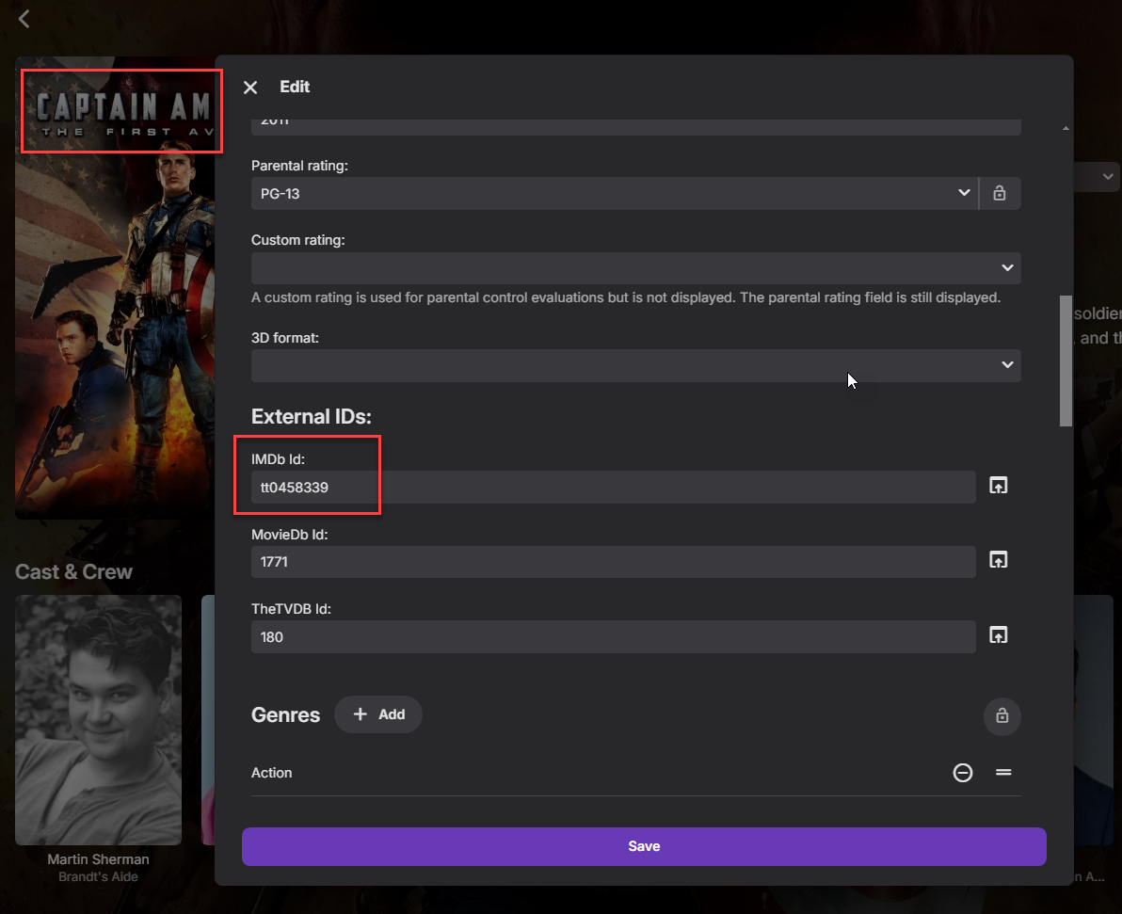Close the Edit dialog with X icon
Image resolution: width=1122 pixels, height=914 pixels.
250,88
